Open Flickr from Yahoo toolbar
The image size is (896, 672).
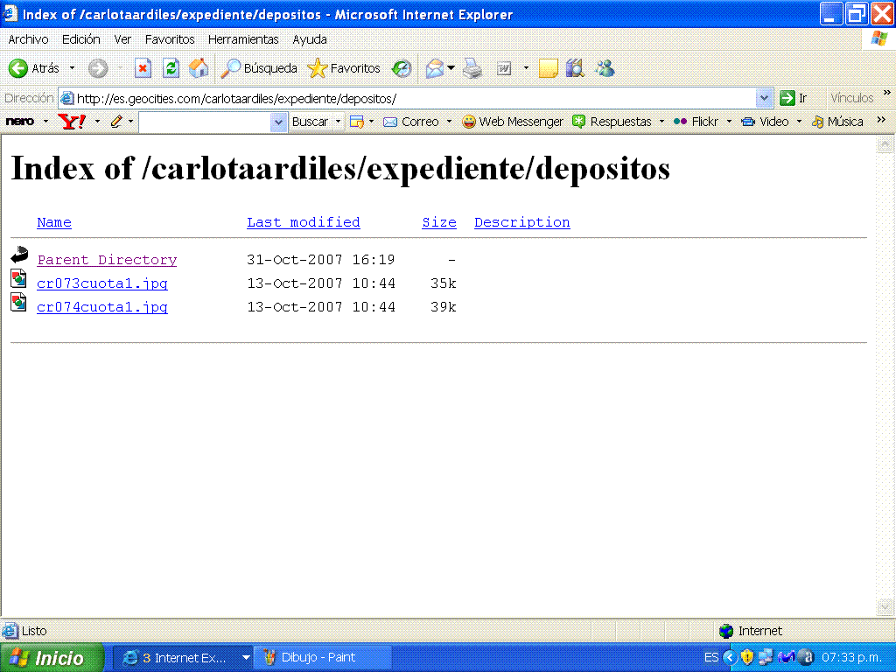tap(696, 122)
